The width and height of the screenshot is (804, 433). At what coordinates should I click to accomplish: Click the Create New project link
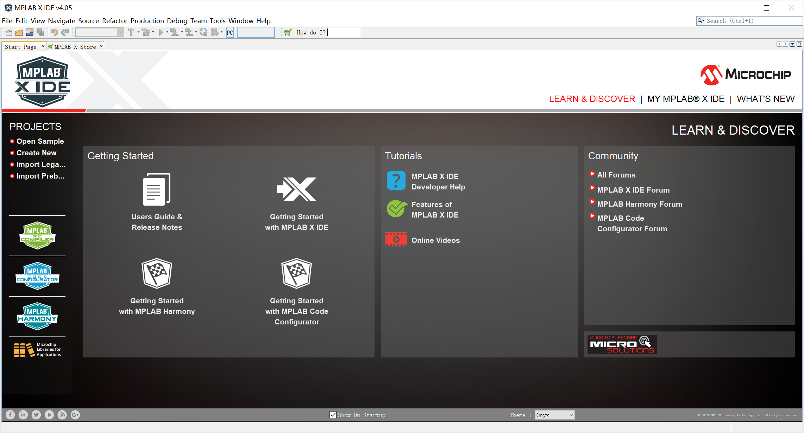[x=36, y=153]
